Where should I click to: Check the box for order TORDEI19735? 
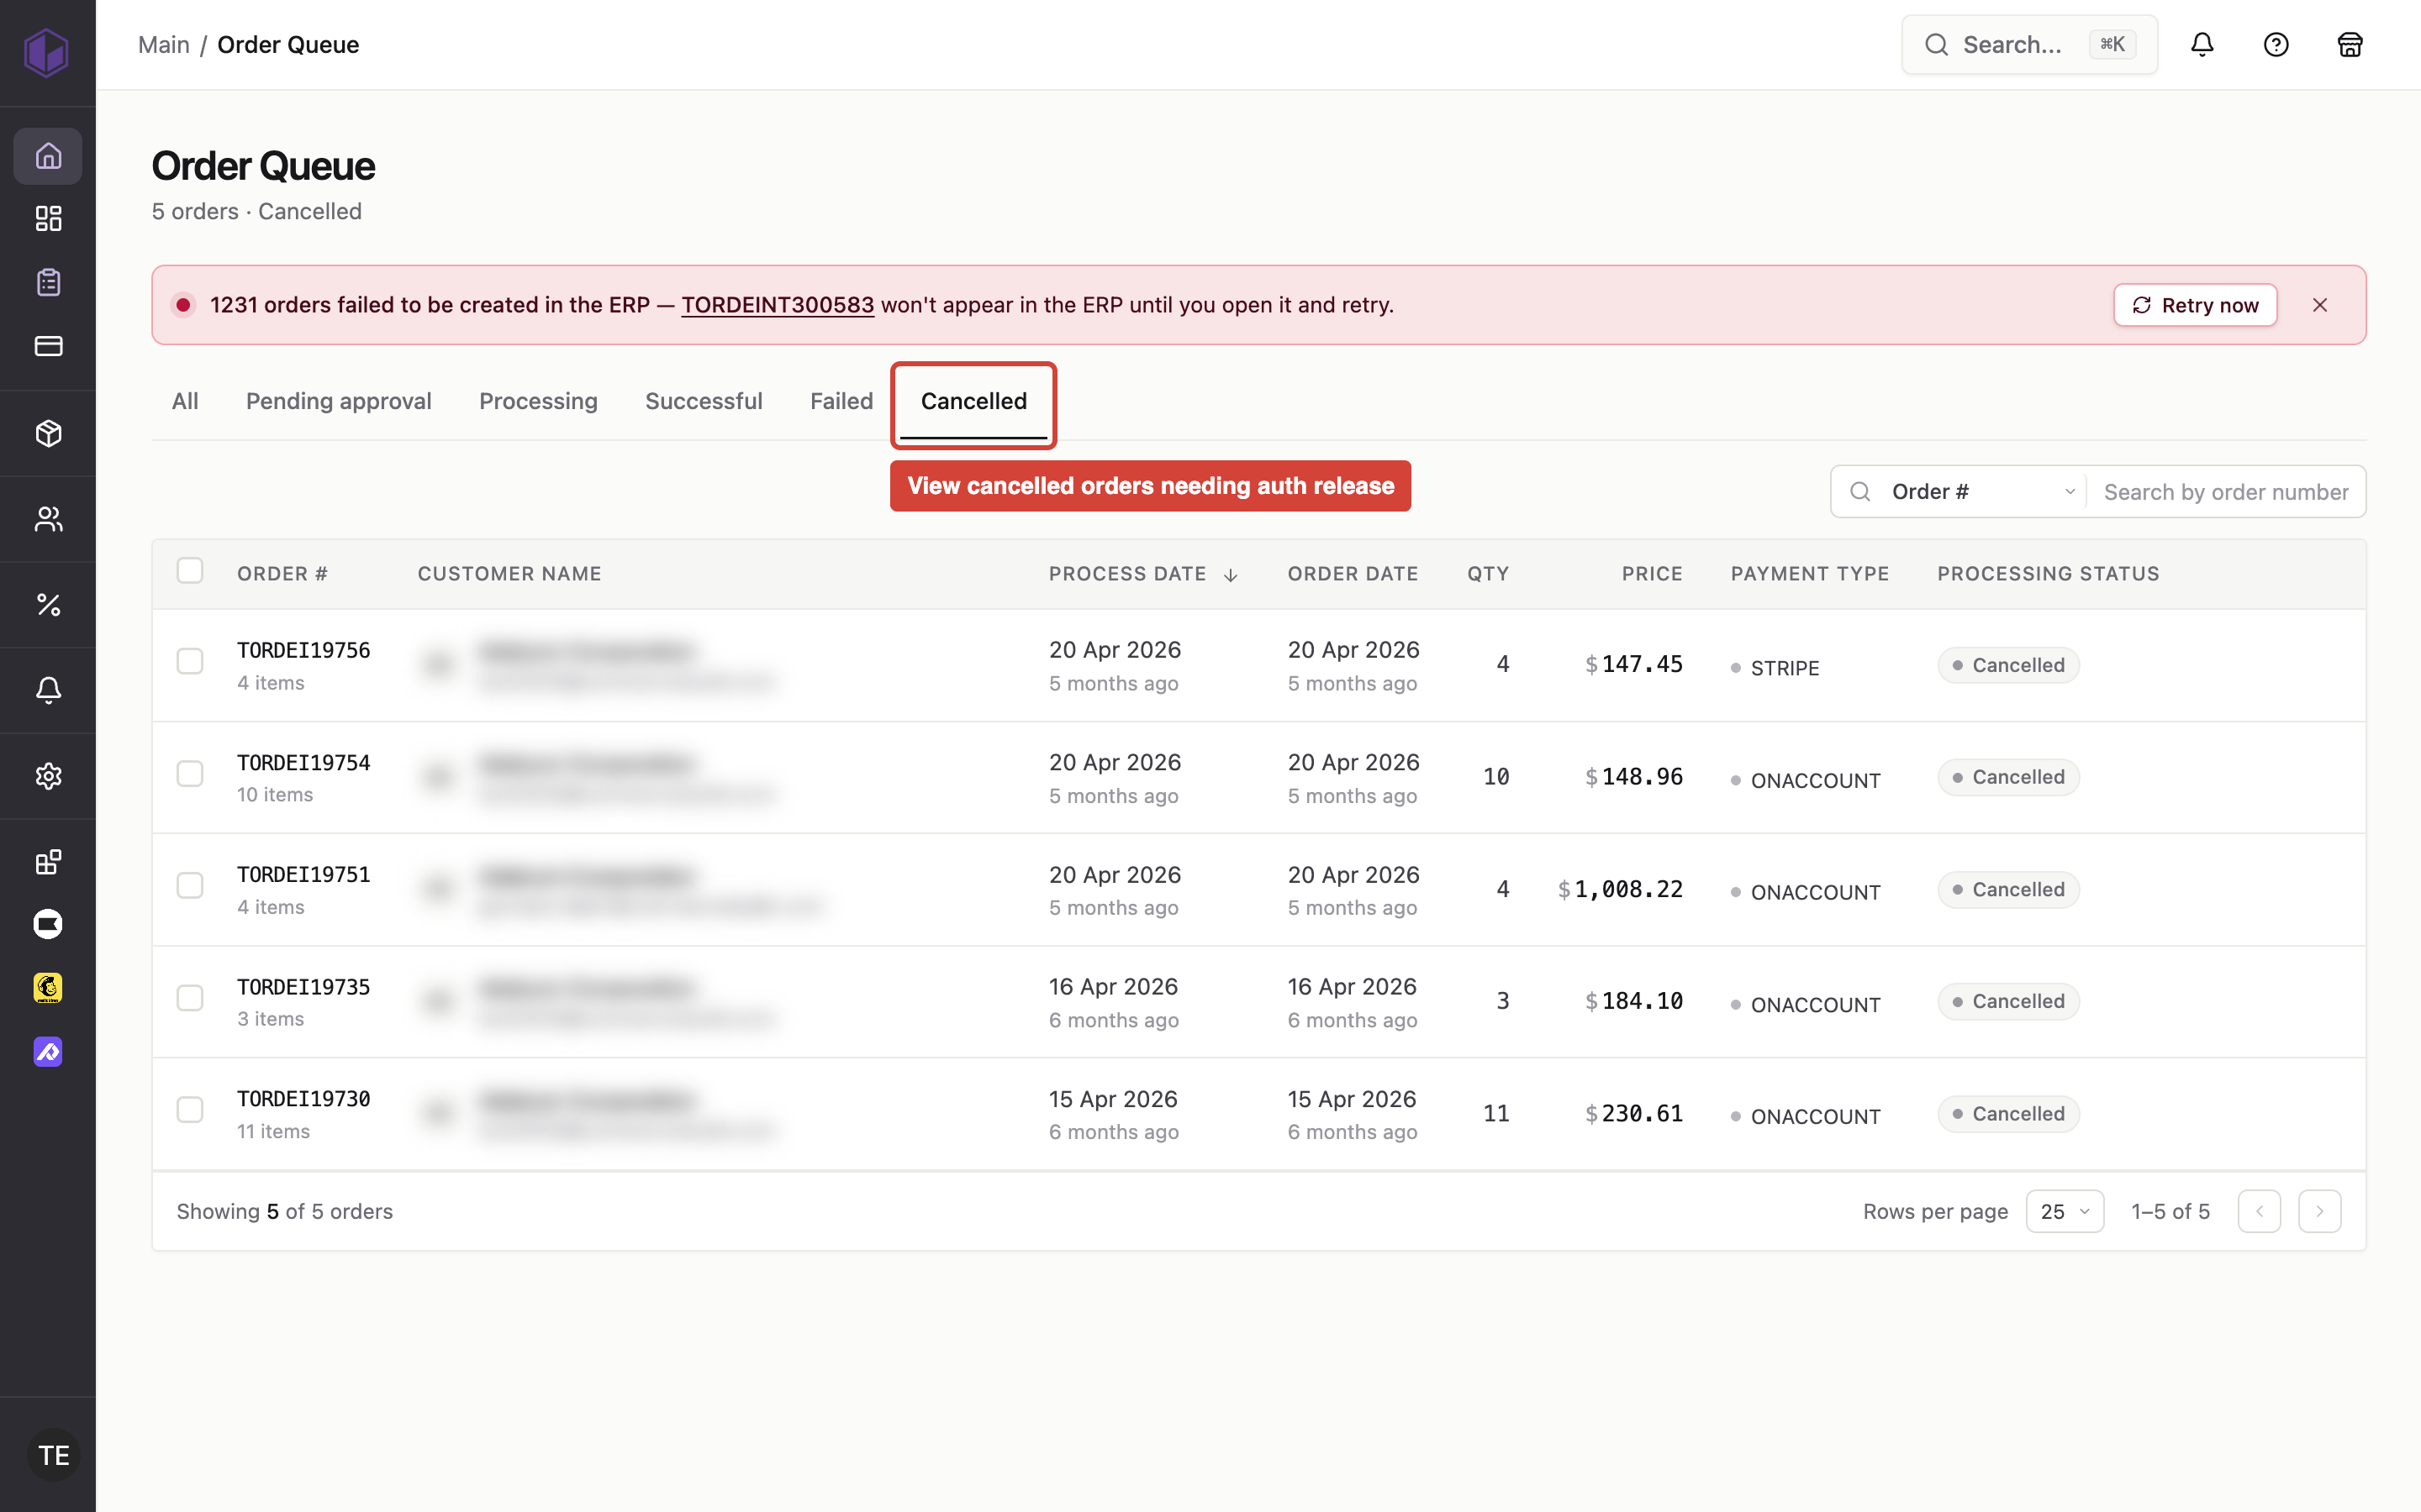[x=190, y=998]
